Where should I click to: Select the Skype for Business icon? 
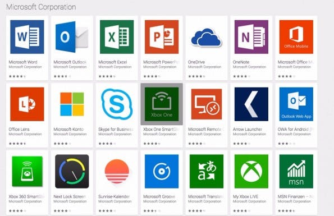pos(117,104)
